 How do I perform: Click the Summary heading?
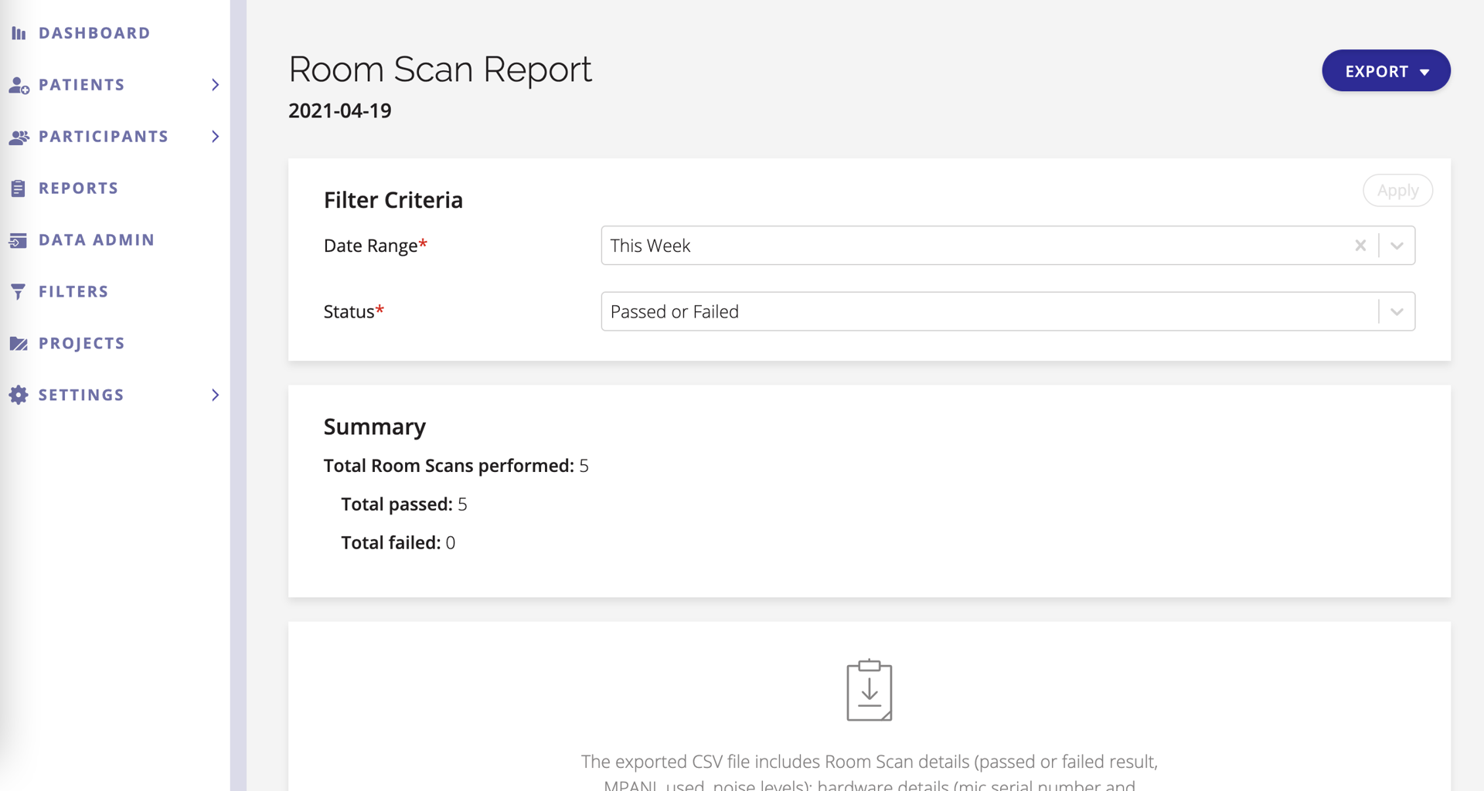click(375, 427)
